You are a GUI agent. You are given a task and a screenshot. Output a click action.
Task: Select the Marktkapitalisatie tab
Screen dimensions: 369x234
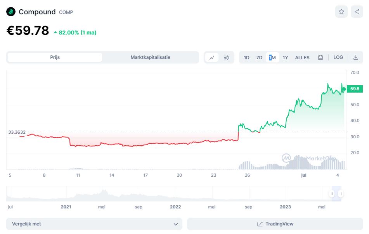(151, 57)
